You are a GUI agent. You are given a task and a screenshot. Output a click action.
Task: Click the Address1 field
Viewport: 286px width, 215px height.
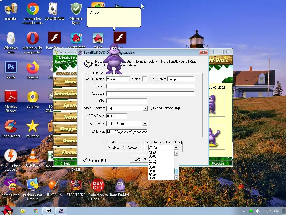150,86
